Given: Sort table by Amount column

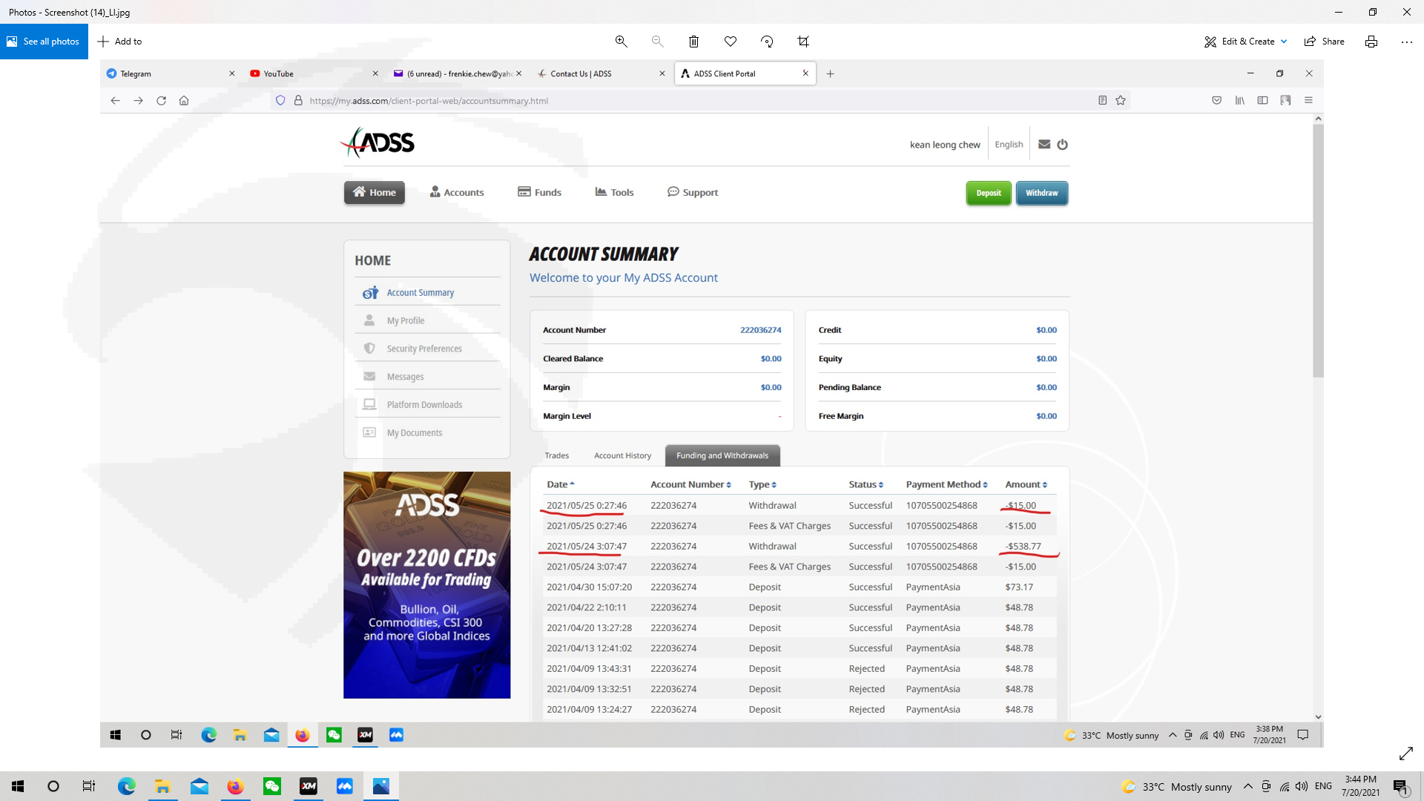Looking at the screenshot, I should [x=1026, y=484].
